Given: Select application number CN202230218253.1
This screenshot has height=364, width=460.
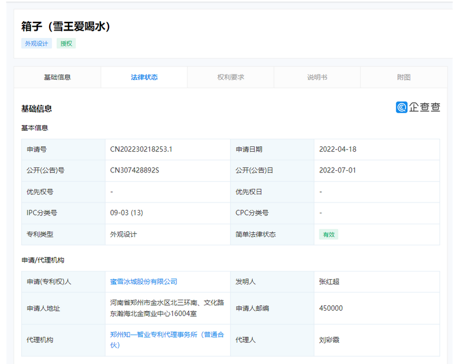Looking at the screenshot, I should coord(141,149).
